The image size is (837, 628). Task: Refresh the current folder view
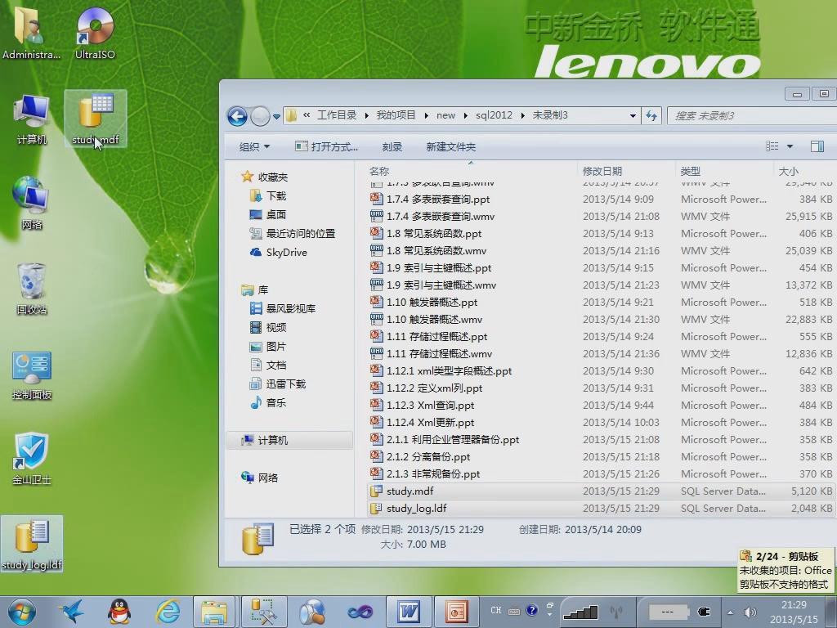(x=651, y=115)
